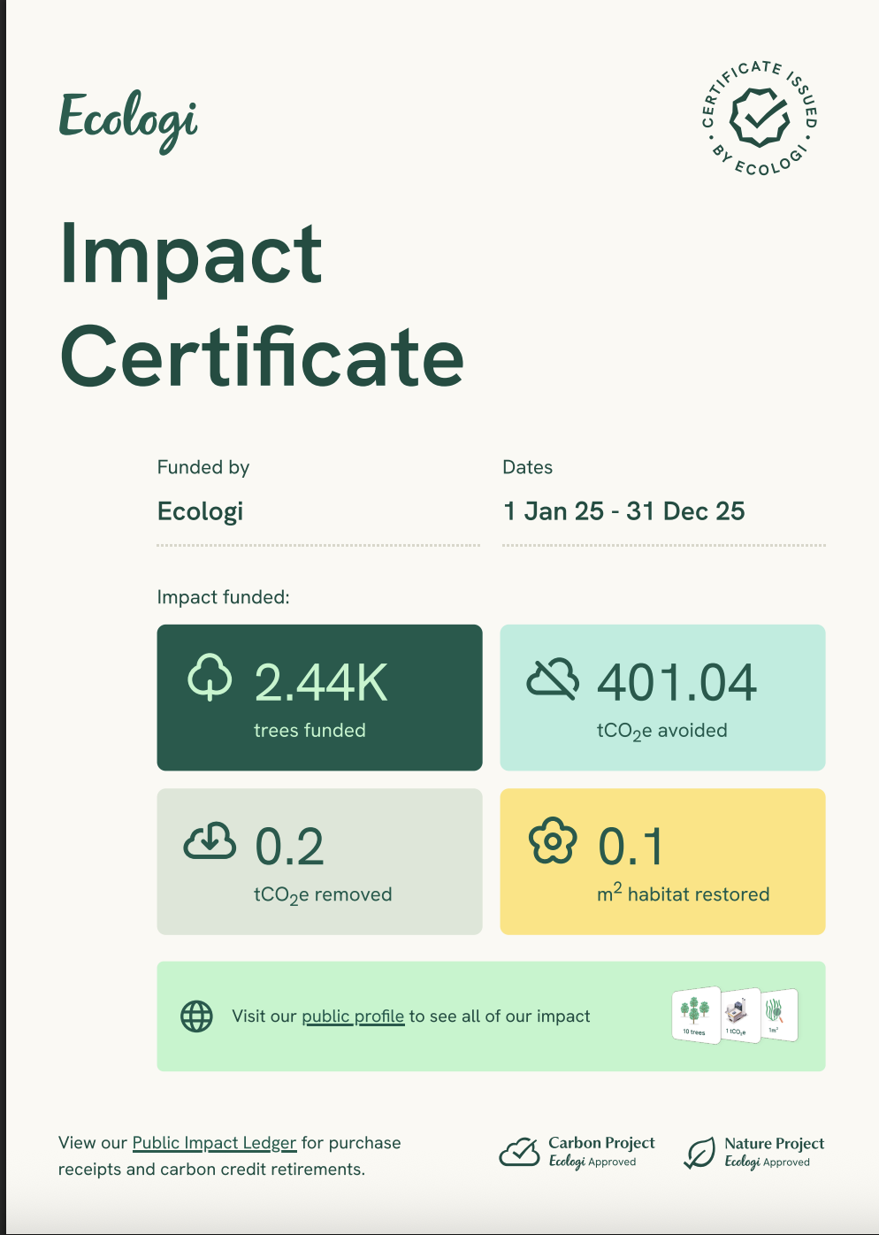Click the Nature Project label text
Image resolution: width=879 pixels, height=1235 pixels.
click(x=775, y=1143)
